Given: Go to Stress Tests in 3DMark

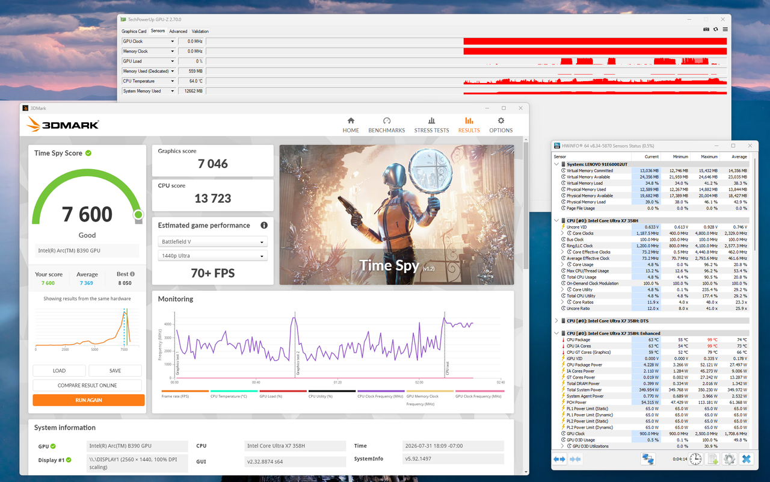Looking at the screenshot, I should point(431,125).
